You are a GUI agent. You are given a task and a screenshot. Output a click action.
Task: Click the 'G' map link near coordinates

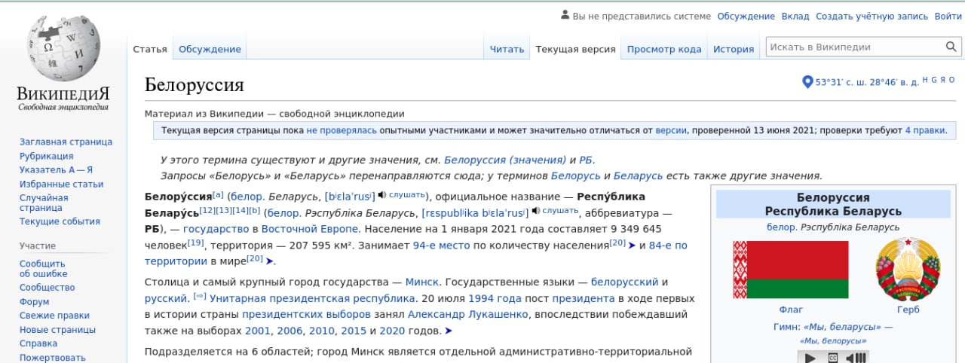[x=933, y=80]
